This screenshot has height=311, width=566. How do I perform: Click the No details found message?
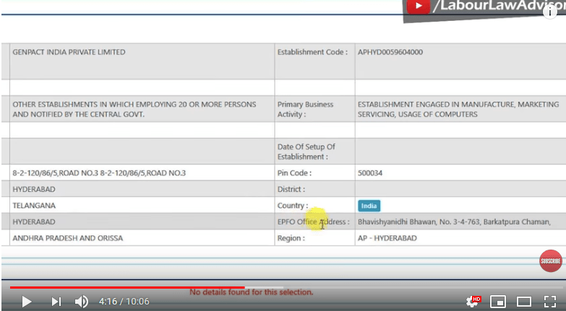[x=252, y=292]
